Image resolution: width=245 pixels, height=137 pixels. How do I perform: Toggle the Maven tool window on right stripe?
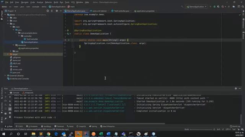243,35
